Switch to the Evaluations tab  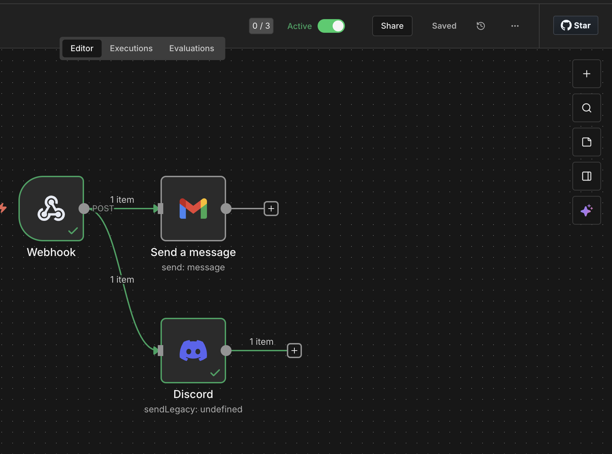tap(192, 48)
